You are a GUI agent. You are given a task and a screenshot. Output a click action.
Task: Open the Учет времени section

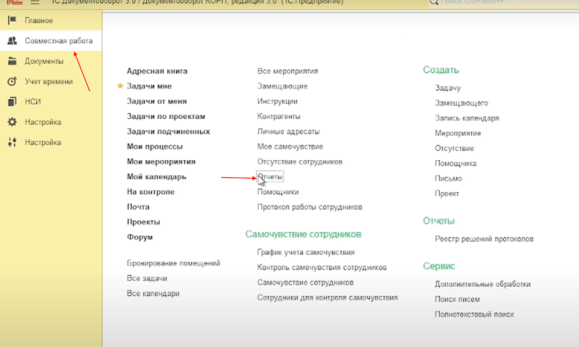[49, 81]
